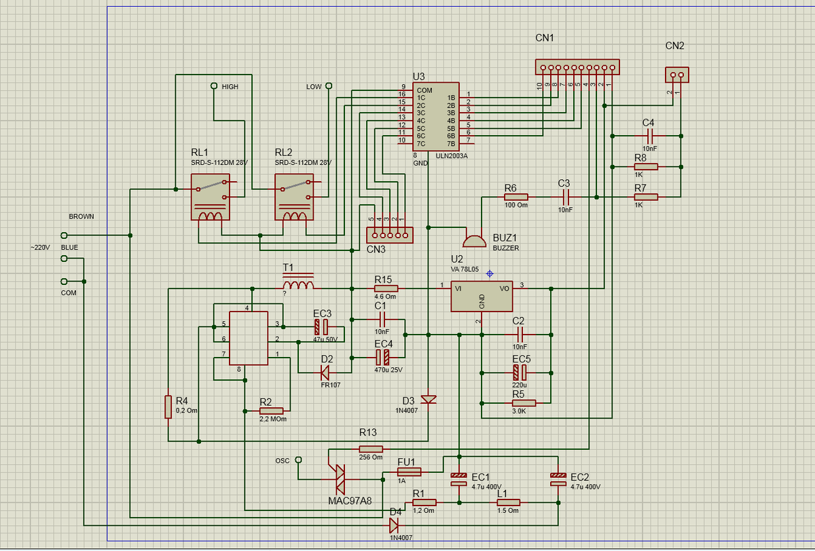Click the D3 1N4007 diode
Screen dimensions: 815x551
click(429, 398)
